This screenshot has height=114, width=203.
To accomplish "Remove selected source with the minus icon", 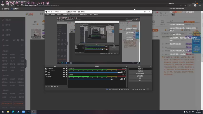I will (x=49, y=86).
